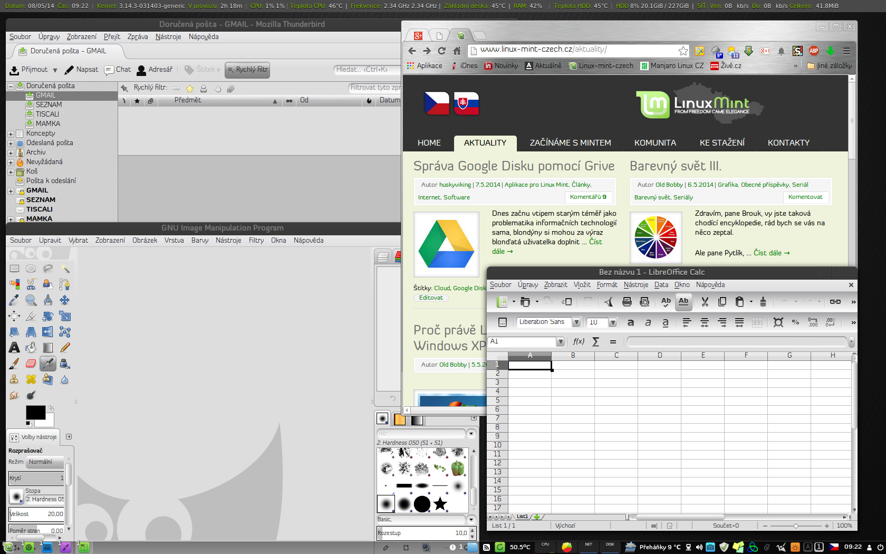Select the Rectangle Select tool in GIMP
This screenshot has height=554, width=886.
pos(14,269)
